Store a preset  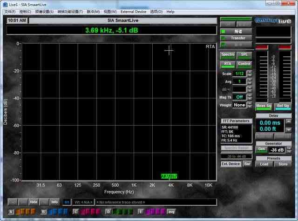283,164
